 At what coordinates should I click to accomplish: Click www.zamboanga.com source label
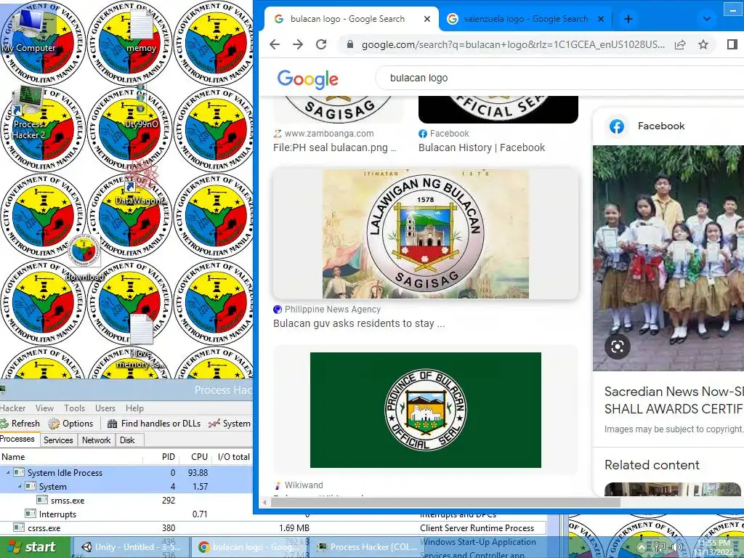[x=329, y=134]
